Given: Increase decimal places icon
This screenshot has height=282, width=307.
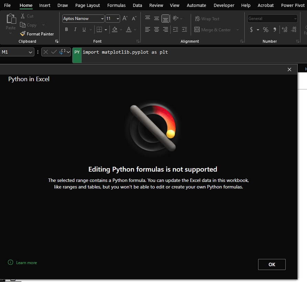Looking at the screenshot, I should click(285, 30).
